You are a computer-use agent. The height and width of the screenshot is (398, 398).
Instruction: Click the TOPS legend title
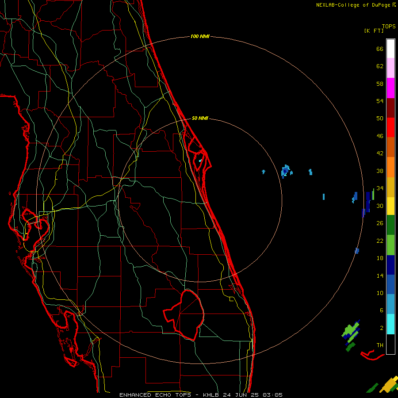(x=389, y=27)
